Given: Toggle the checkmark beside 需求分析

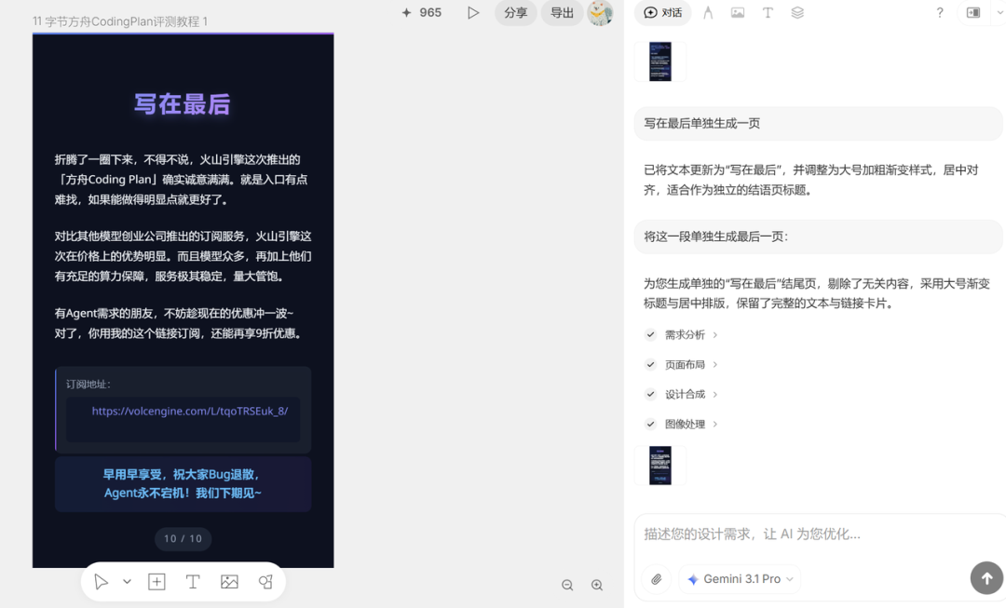Looking at the screenshot, I should pyautogui.click(x=650, y=335).
